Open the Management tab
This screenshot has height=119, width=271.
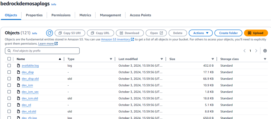110,15
